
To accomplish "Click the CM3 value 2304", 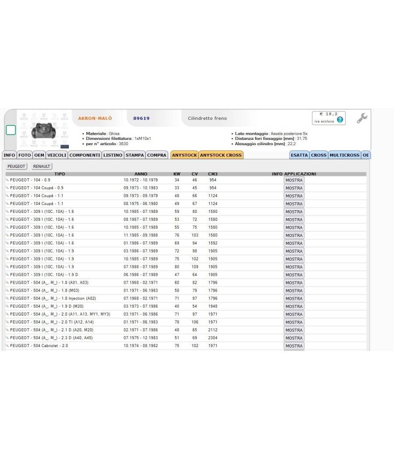I will (x=213, y=338).
